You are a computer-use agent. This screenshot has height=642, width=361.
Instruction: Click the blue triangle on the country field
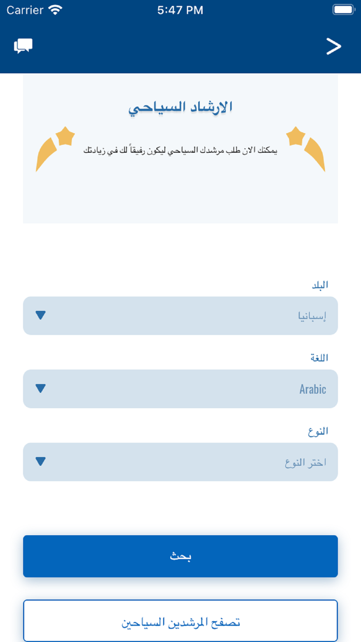point(40,315)
